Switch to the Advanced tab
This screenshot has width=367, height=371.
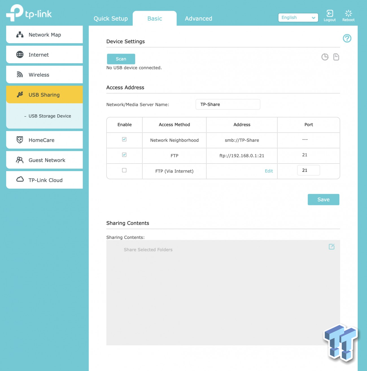pos(198,19)
